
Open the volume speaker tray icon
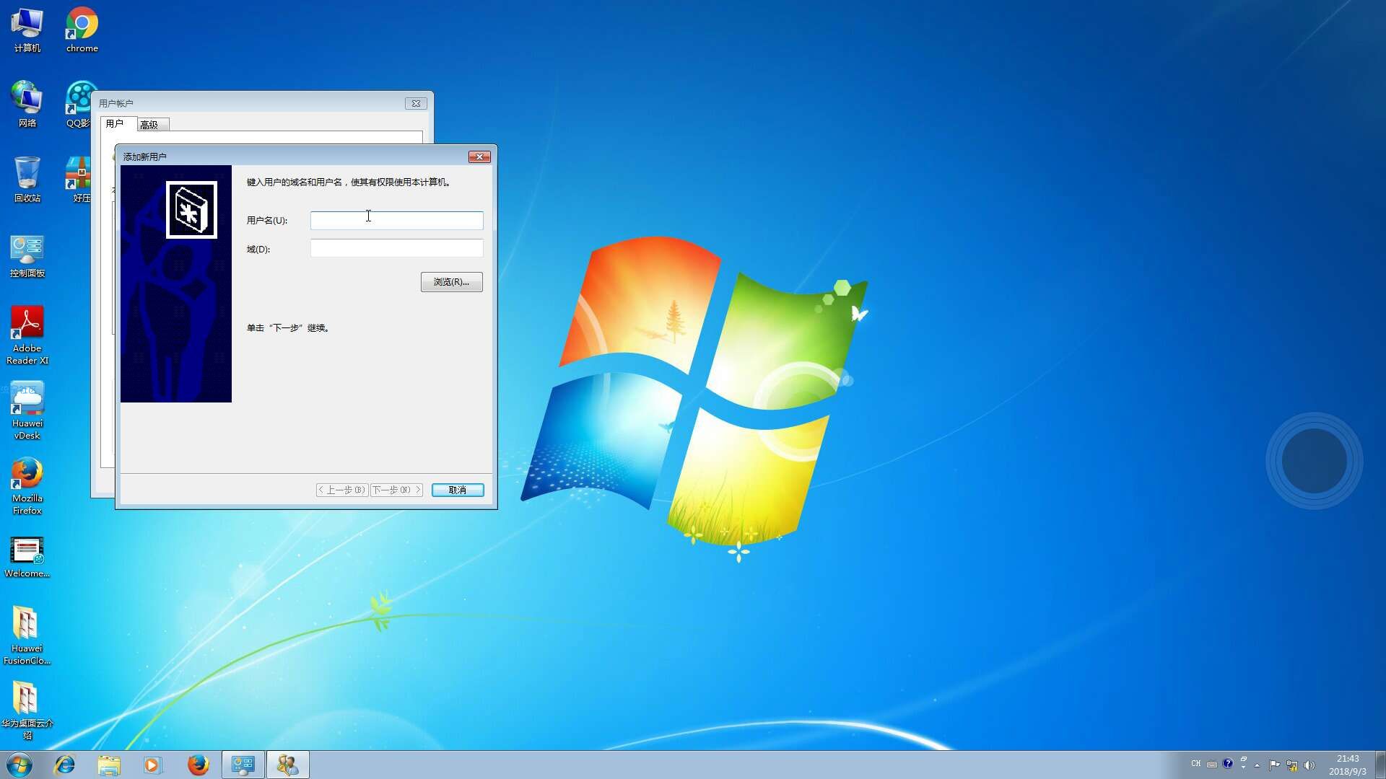tap(1309, 765)
